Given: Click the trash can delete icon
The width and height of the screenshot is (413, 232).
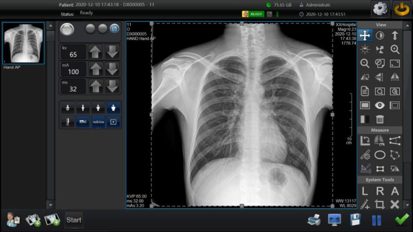Looking at the screenshot, I should pyautogui.click(x=380, y=119).
